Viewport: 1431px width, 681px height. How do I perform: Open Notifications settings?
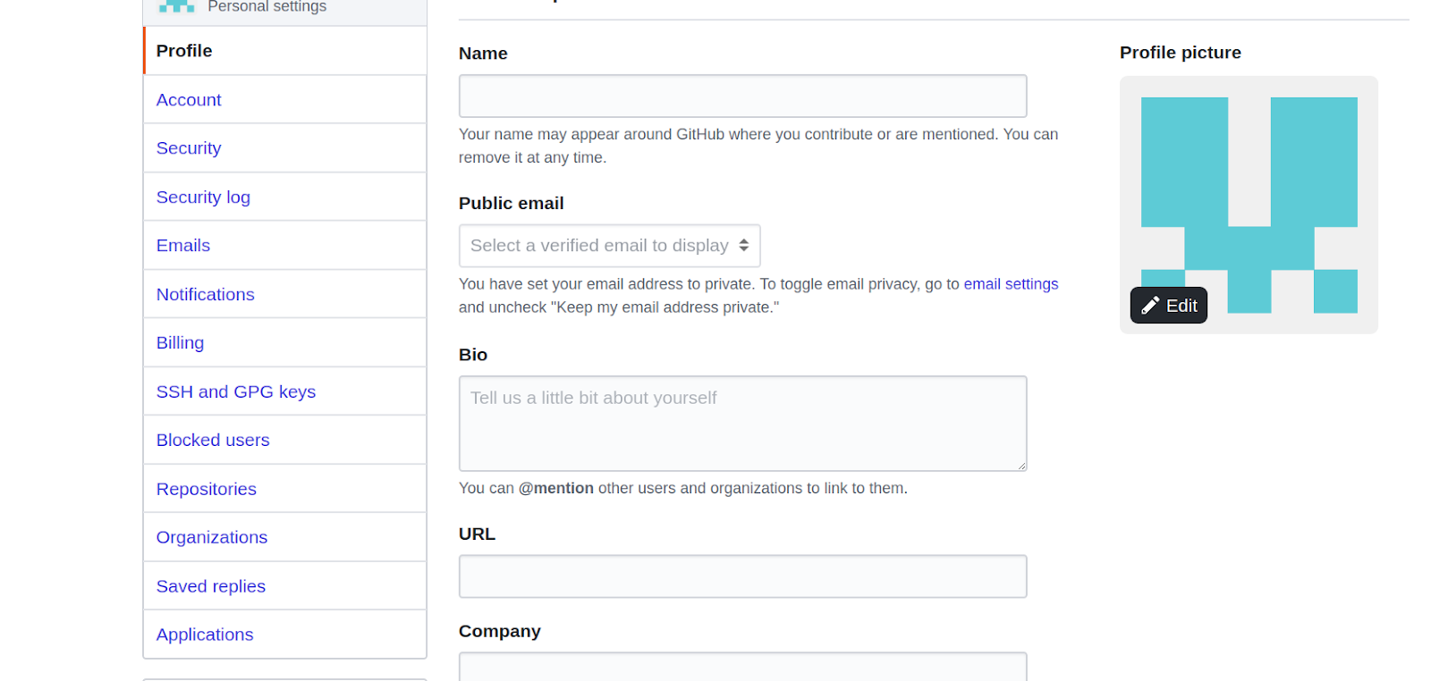coord(284,295)
